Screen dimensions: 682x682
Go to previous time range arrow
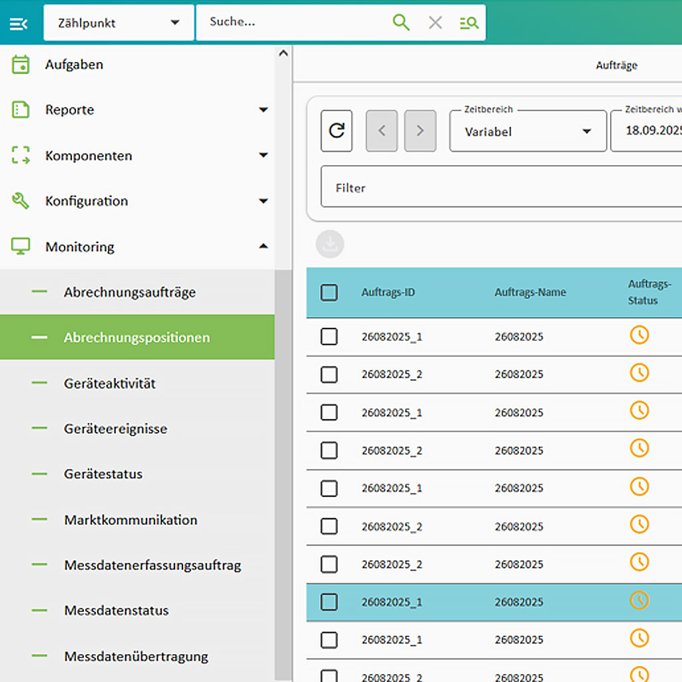tap(382, 131)
